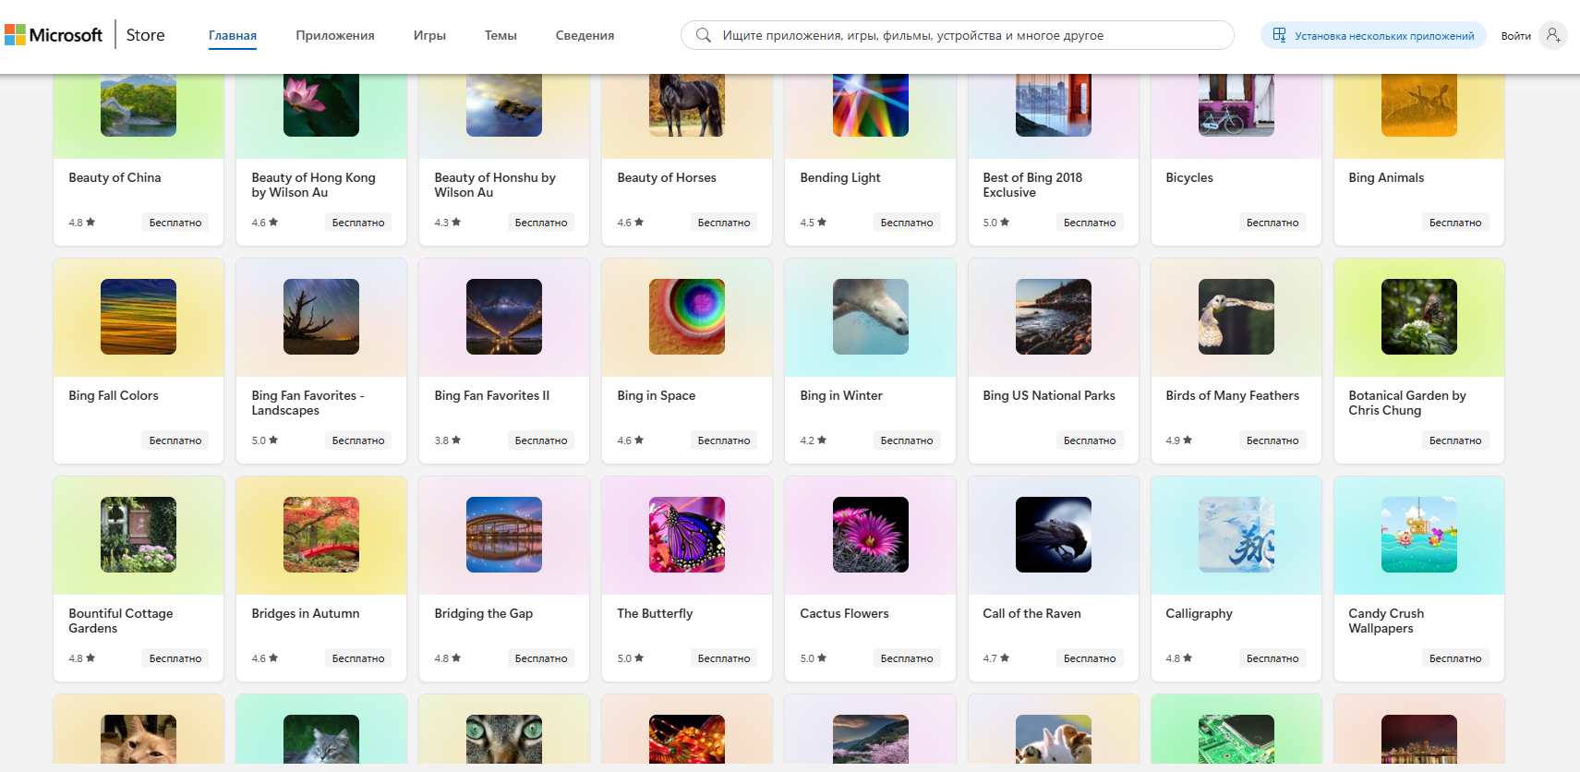Screen dimensions: 1580x772
Task: Click Бесплатно on the Beauty of China card
Action: (x=175, y=223)
